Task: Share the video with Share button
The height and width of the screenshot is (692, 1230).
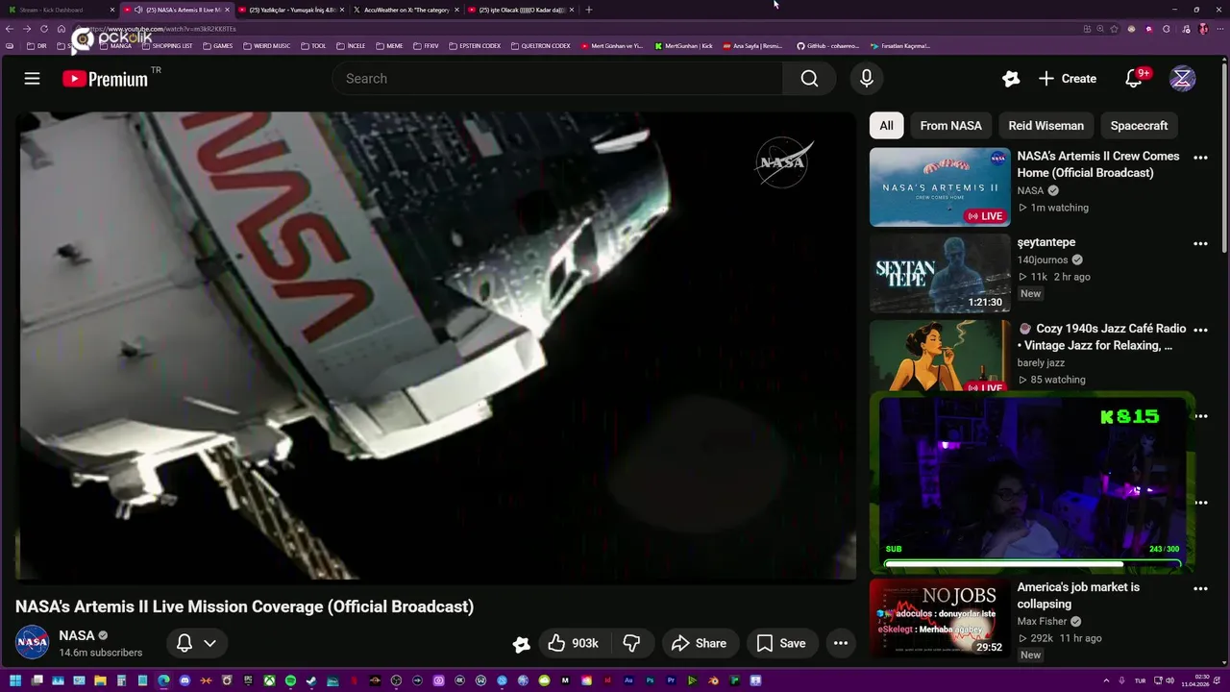Action: click(699, 643)
